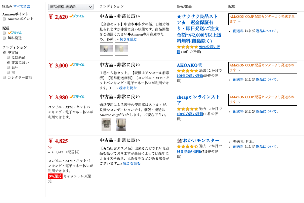Open the 続きを読む link for AKOAKO堂 listing
Screen dimensions: 304x203
click(x=128, y=88)
